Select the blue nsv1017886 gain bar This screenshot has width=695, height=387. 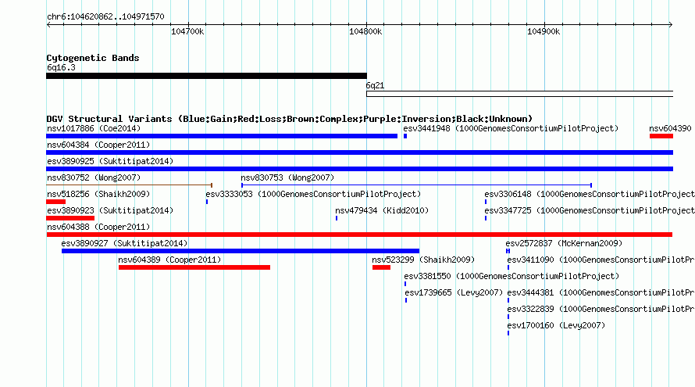click(222, 136)
